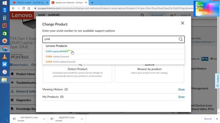Click Detect Product link under serial number
Viewport: 220px width, 123px height.
19,65
